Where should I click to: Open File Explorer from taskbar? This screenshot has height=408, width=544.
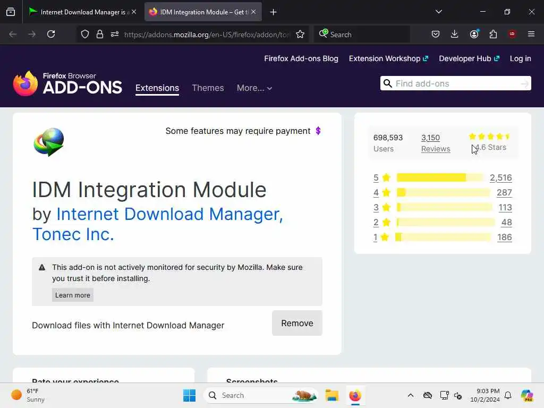[x=331, y=395]
